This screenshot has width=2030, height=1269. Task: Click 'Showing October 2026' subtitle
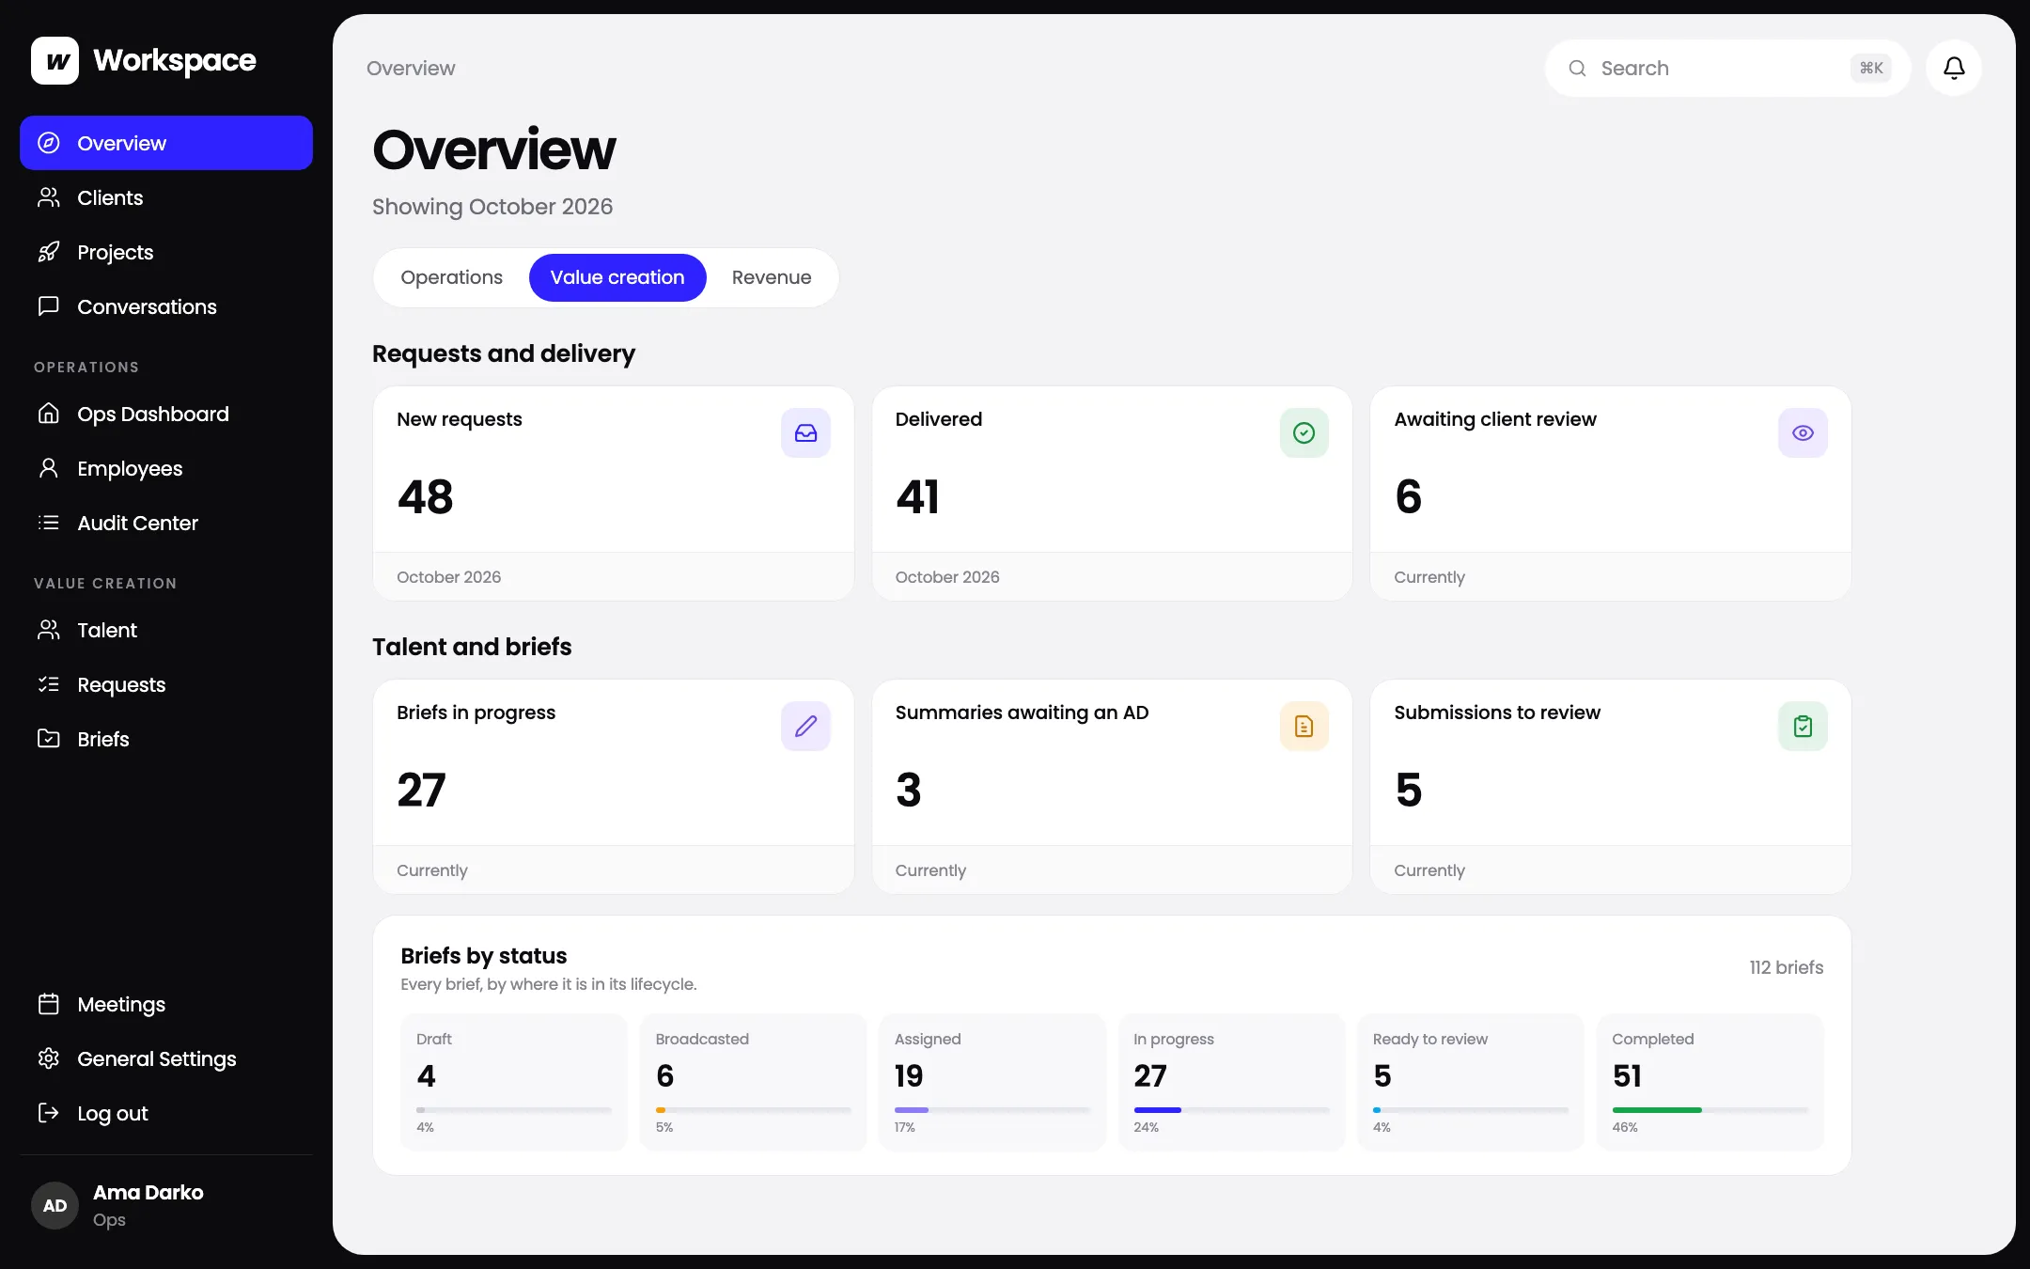(x=492, y=207)
